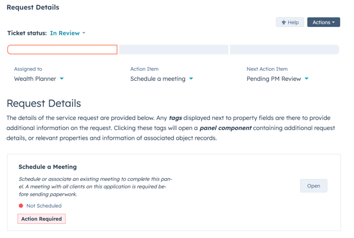Click the caret next to Schedule a meeting
This screenshot has height=238, width=354.
click(x=191, y=79)
